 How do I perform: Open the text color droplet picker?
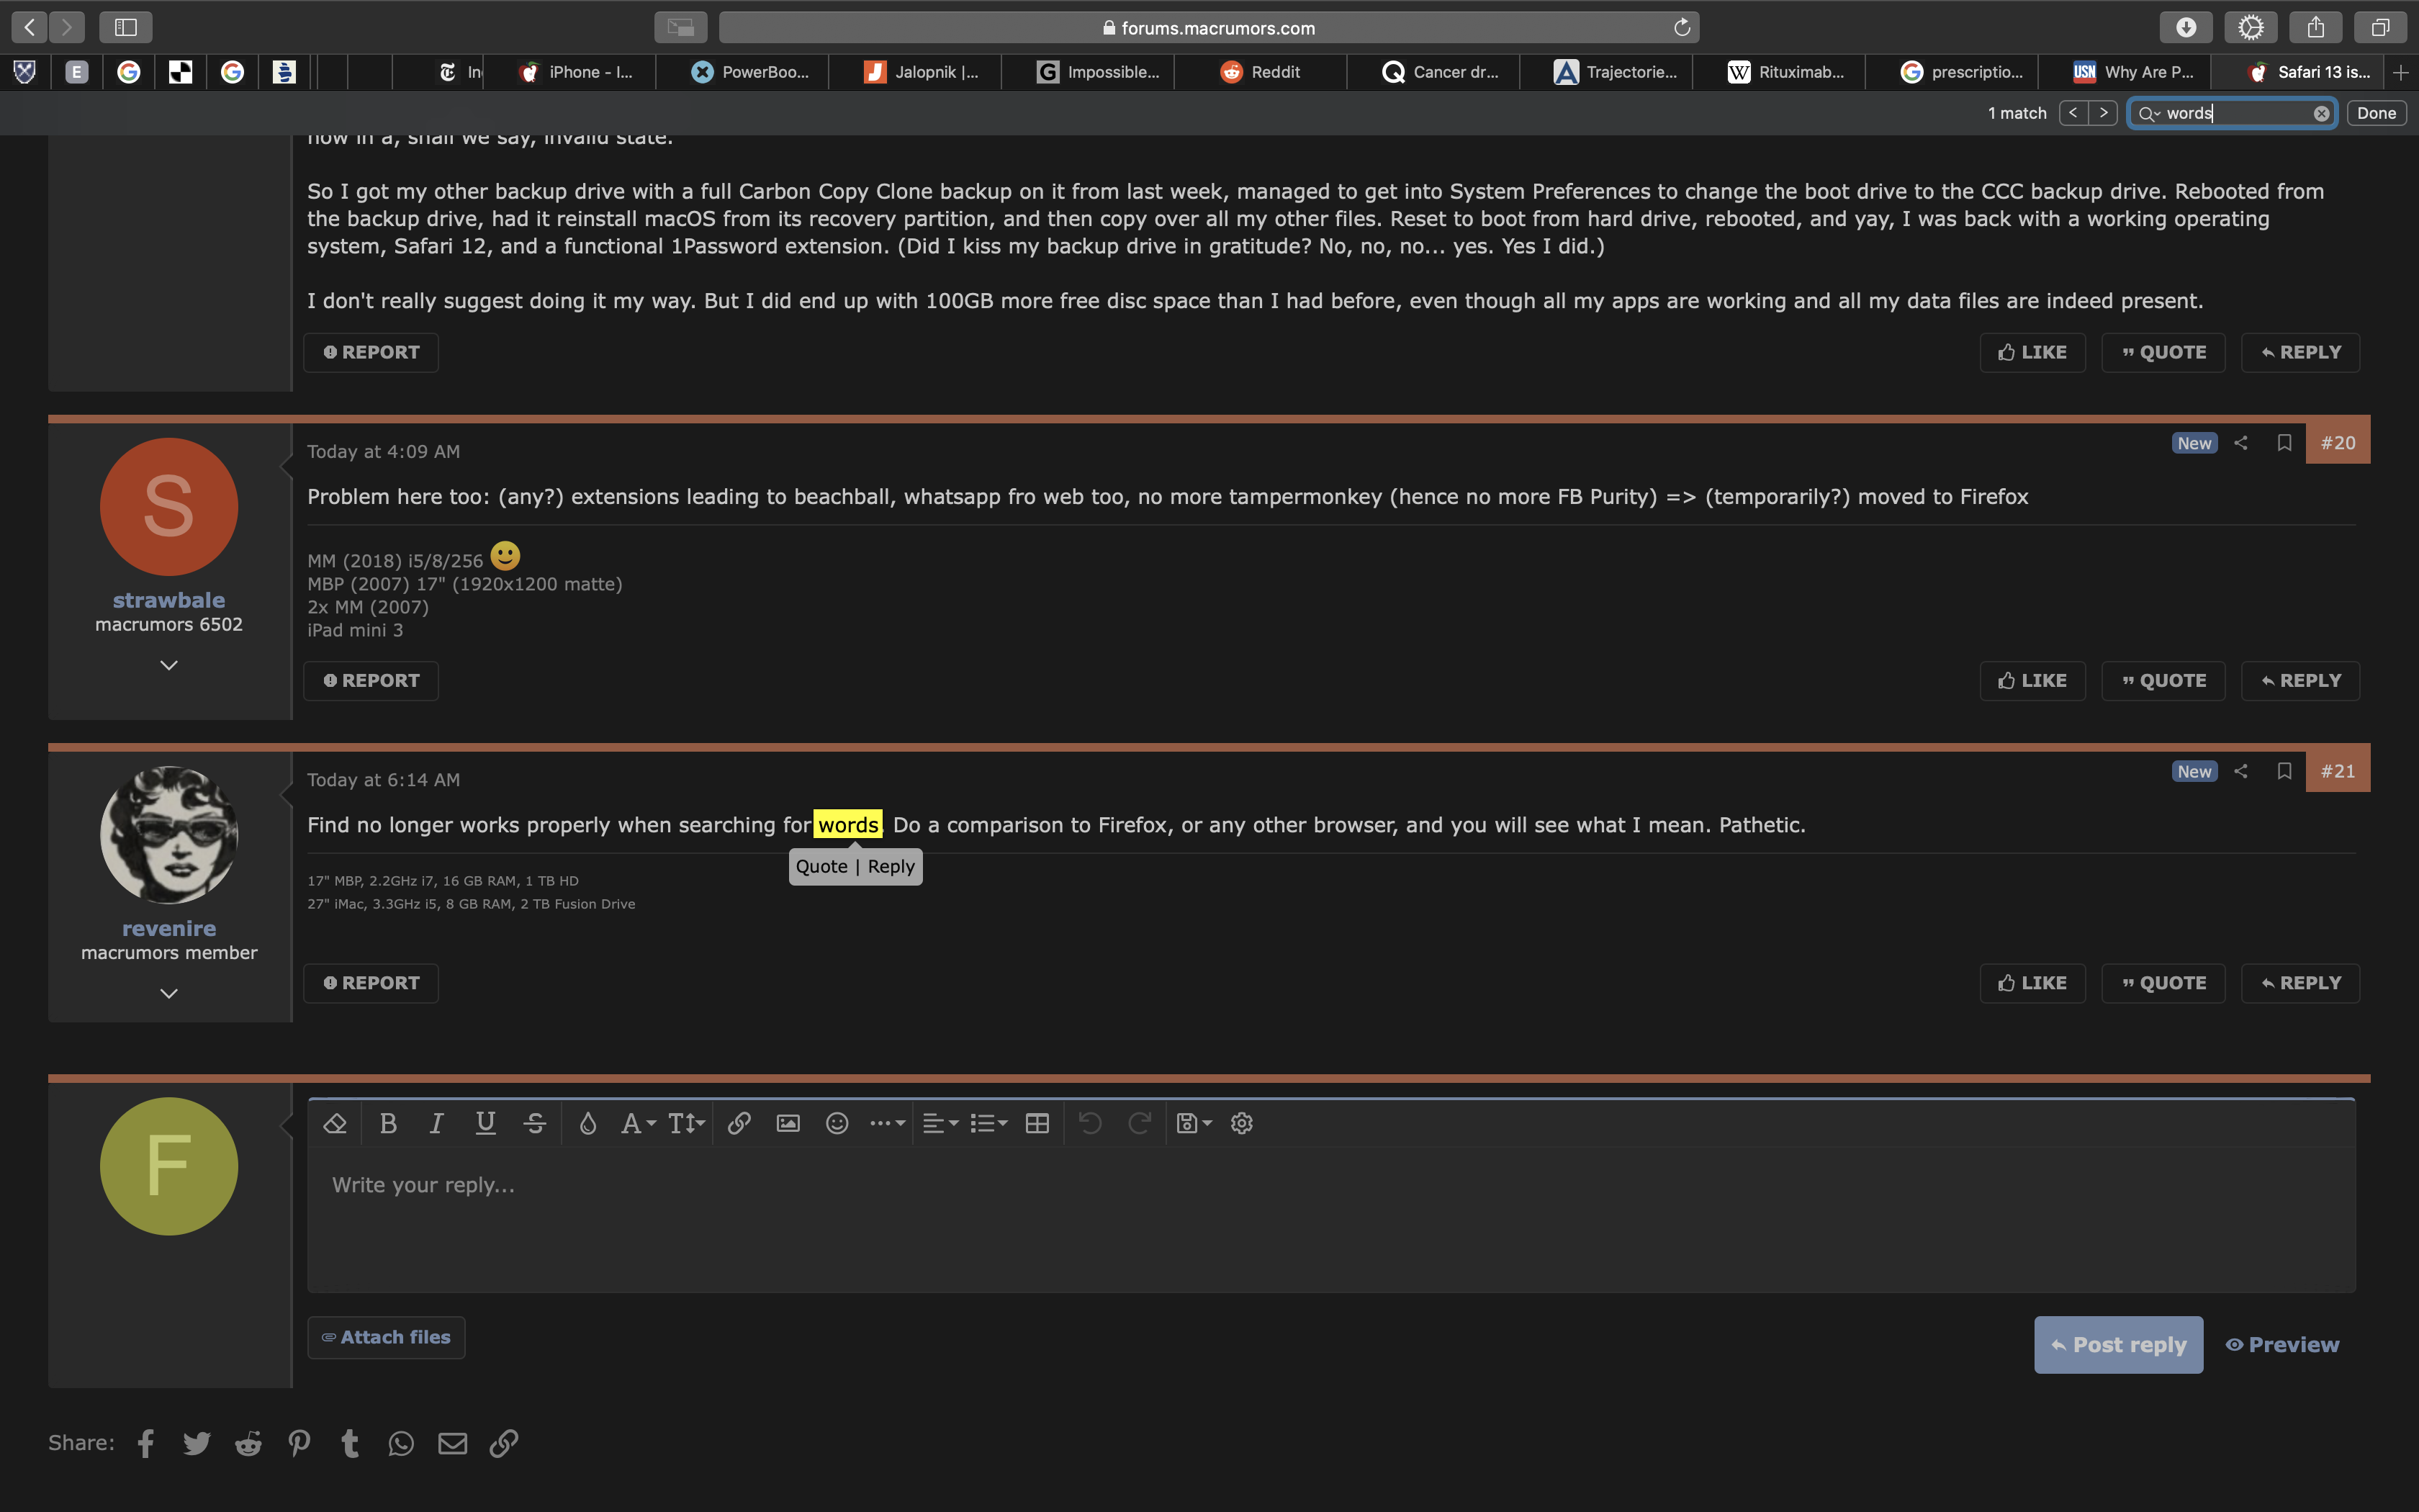pyautogui.click(x=587, y=1123)
